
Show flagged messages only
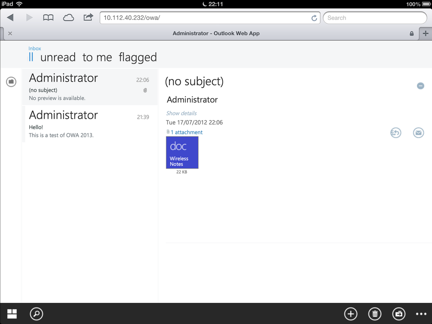(138, 57)
